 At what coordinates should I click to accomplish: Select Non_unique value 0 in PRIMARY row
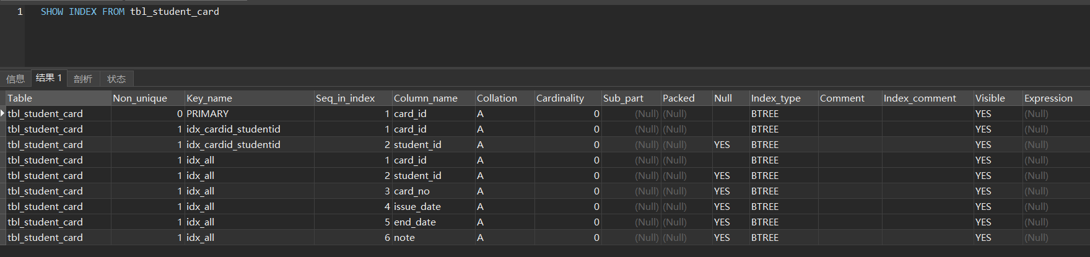coord(148,114)
